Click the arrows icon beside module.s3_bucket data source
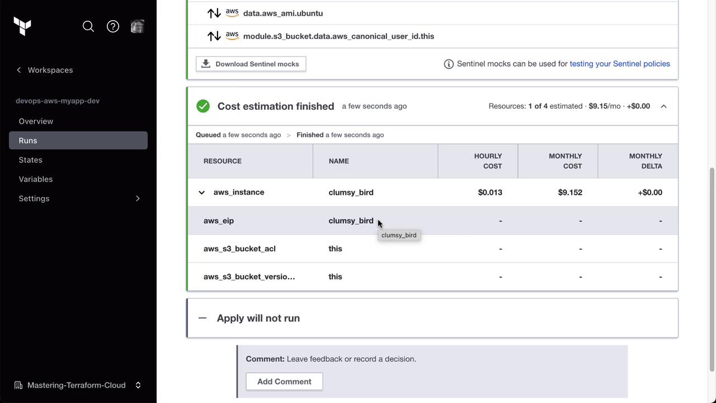This screenshot has height=403, width=716. 214,36
